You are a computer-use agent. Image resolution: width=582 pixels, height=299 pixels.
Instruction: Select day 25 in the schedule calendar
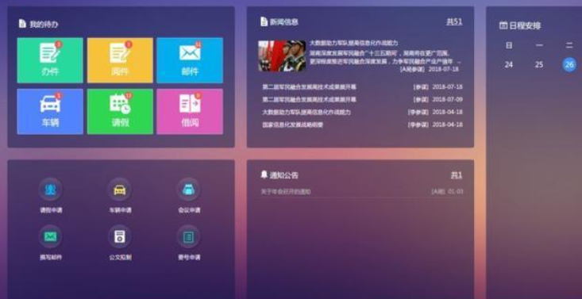(x=539, y=64)
